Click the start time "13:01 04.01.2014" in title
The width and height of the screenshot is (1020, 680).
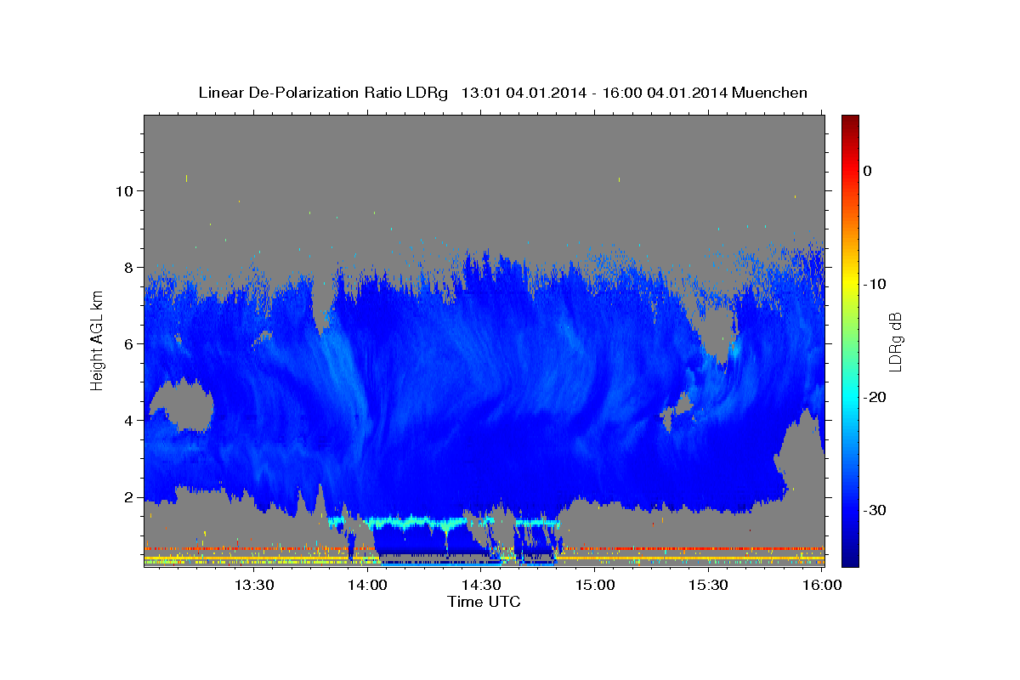click(x=523, y=93)
